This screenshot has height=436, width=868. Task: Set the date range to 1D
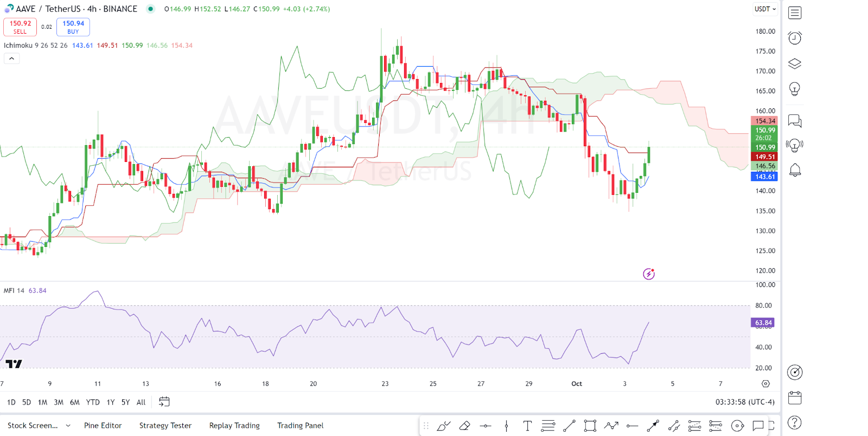tap(11, 402)
